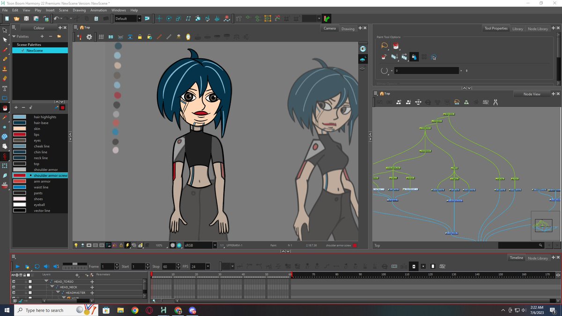Screen dimensions: 562x316
Task: Click the Undo arrow icon
Action: 56,18
